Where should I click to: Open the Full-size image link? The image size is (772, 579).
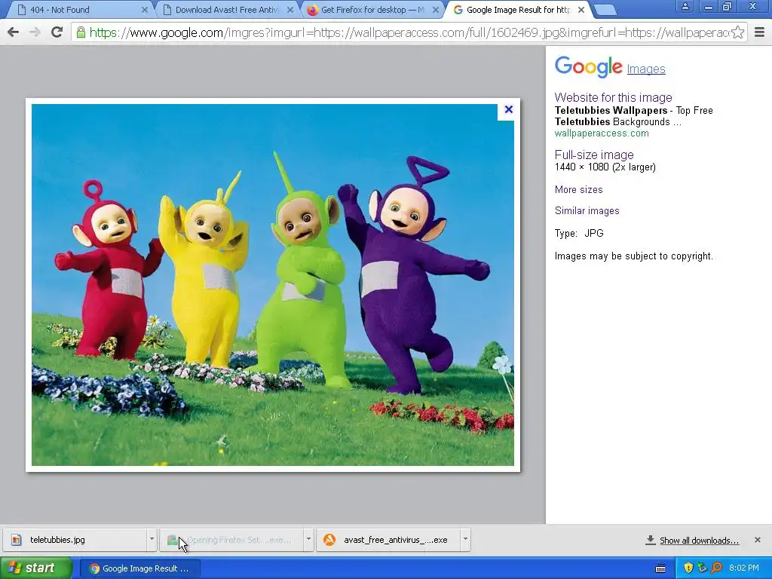594,155
